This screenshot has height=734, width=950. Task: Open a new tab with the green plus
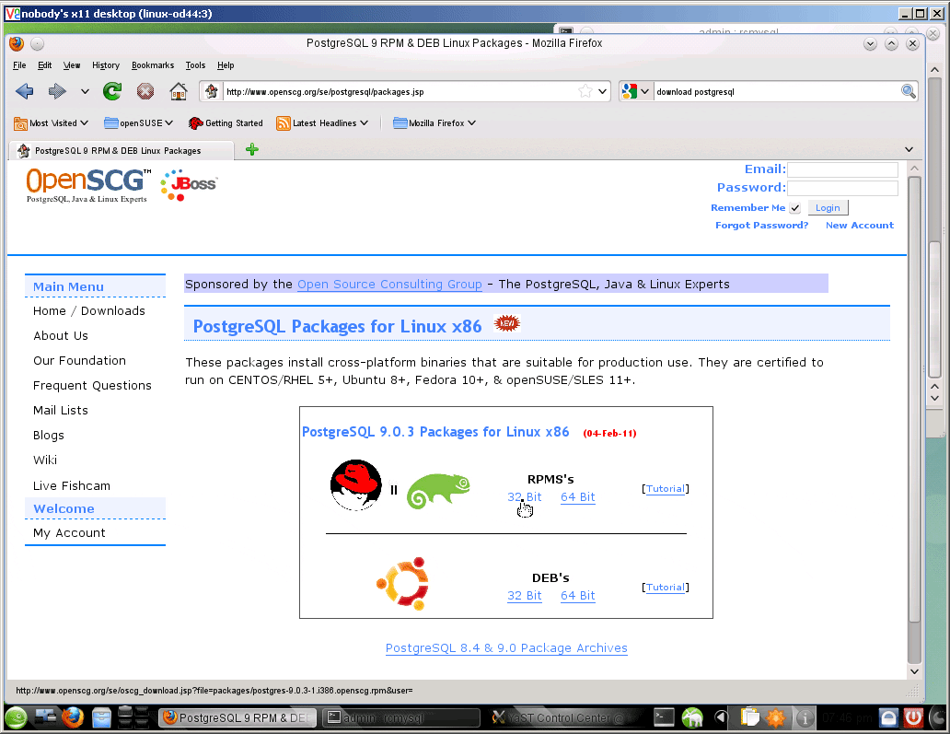pos(252,150)
